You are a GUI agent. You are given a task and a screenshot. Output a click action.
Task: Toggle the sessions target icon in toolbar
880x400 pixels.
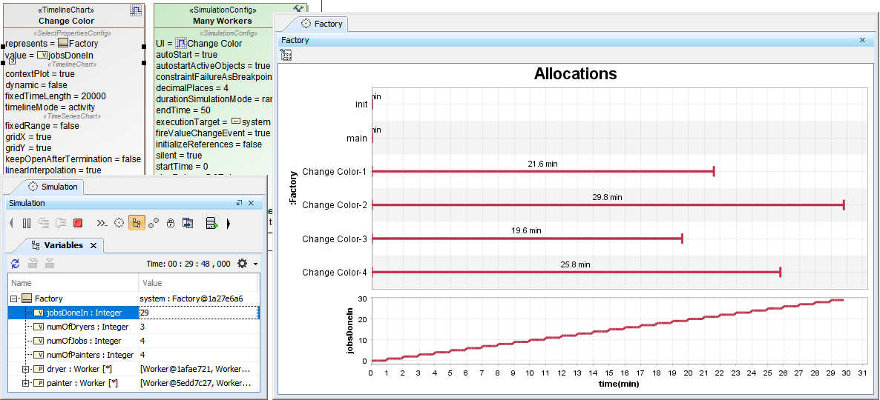pos(119,223)
